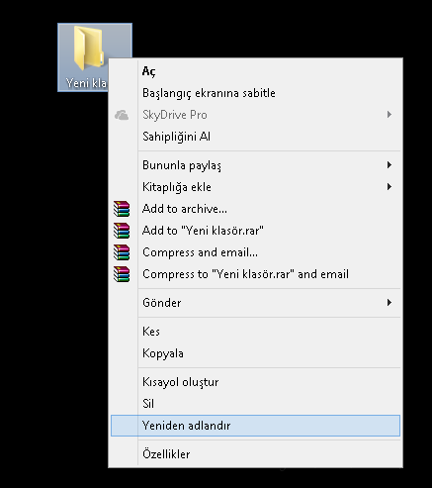
Task: Click the SkyDrive Pro cloud icon
Action: tap(122, 115)
